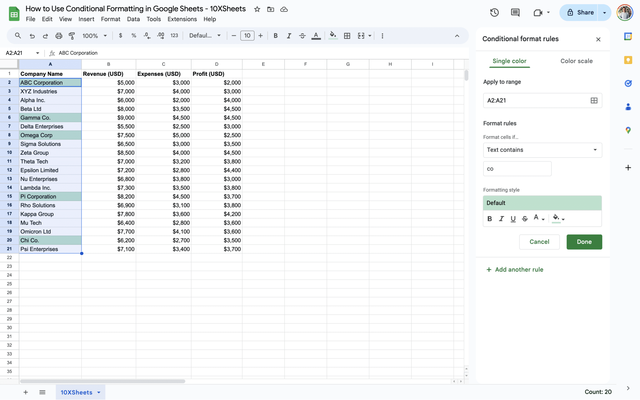Viewport: 640px width, 400px height.
Task: Open the Extensions menu
Action: coord(182,19)
